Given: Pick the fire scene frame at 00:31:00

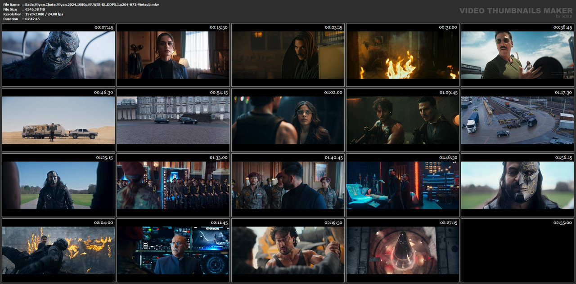Looking at the screenshot, I should 403,55.
